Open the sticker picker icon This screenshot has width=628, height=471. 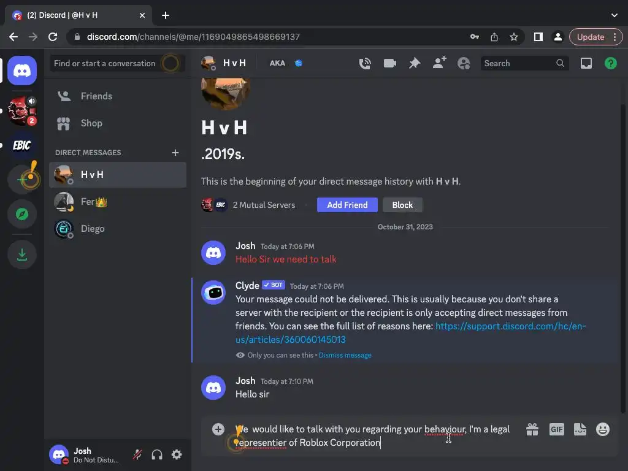pos(580,429)
